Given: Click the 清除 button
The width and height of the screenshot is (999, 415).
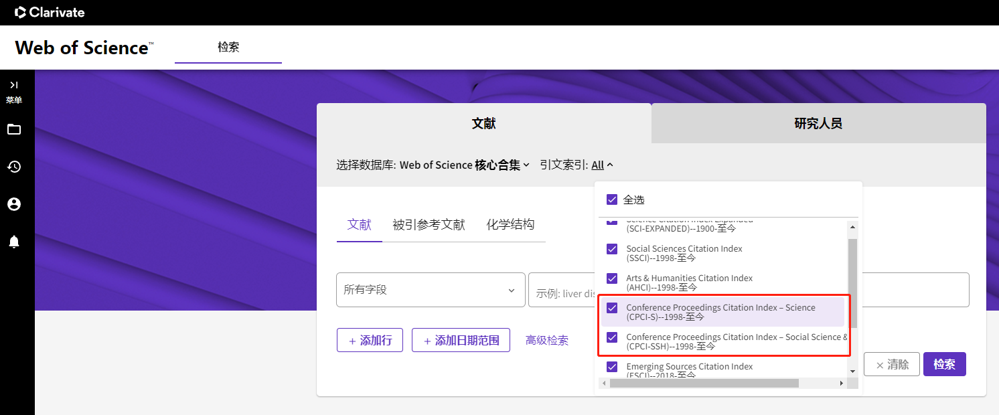Looking at the screenshot, I should (891, 364).
